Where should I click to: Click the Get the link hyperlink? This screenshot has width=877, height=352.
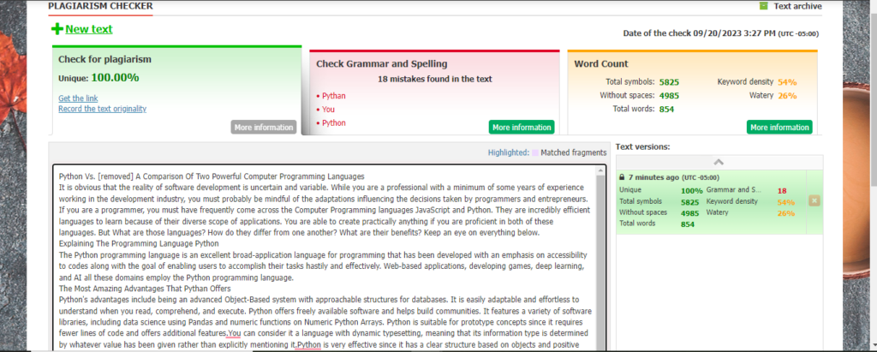(78, 98)
